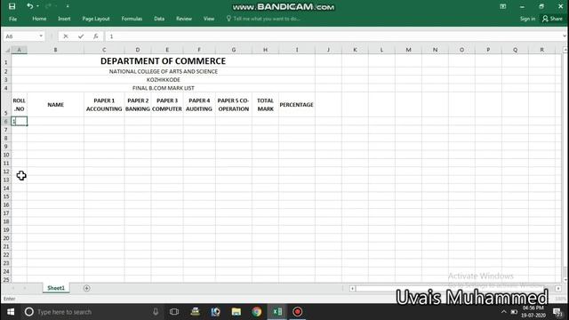Click the Sign in link
The height and width of the screenshot is (320, 569).
pos(527,19)
